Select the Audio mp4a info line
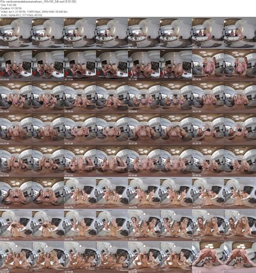Screen dimensions: 256x273 tap(22, 15)
